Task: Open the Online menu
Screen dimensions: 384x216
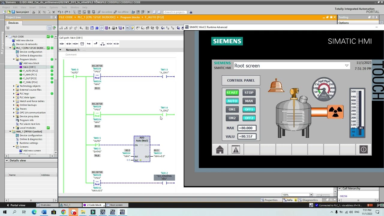Action: (x=42, y=7)
